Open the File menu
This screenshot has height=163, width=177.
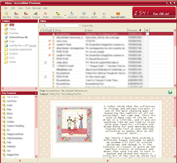pyautogui.click(x=6, y=8)
